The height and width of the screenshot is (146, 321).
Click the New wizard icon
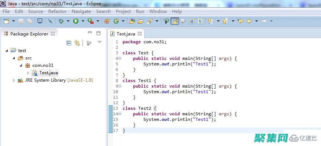(7, 21)
